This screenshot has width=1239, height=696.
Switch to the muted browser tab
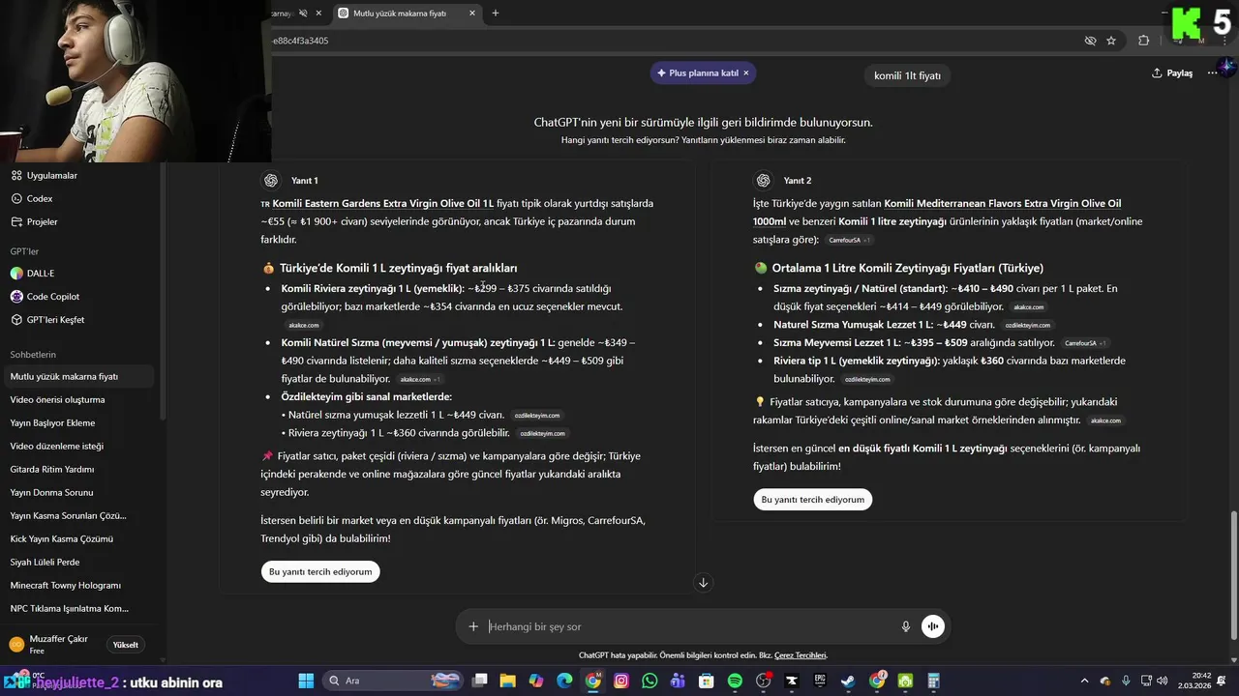299,14
